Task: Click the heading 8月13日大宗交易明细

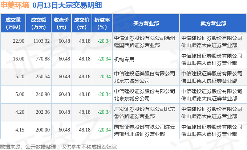Action: 67,5
